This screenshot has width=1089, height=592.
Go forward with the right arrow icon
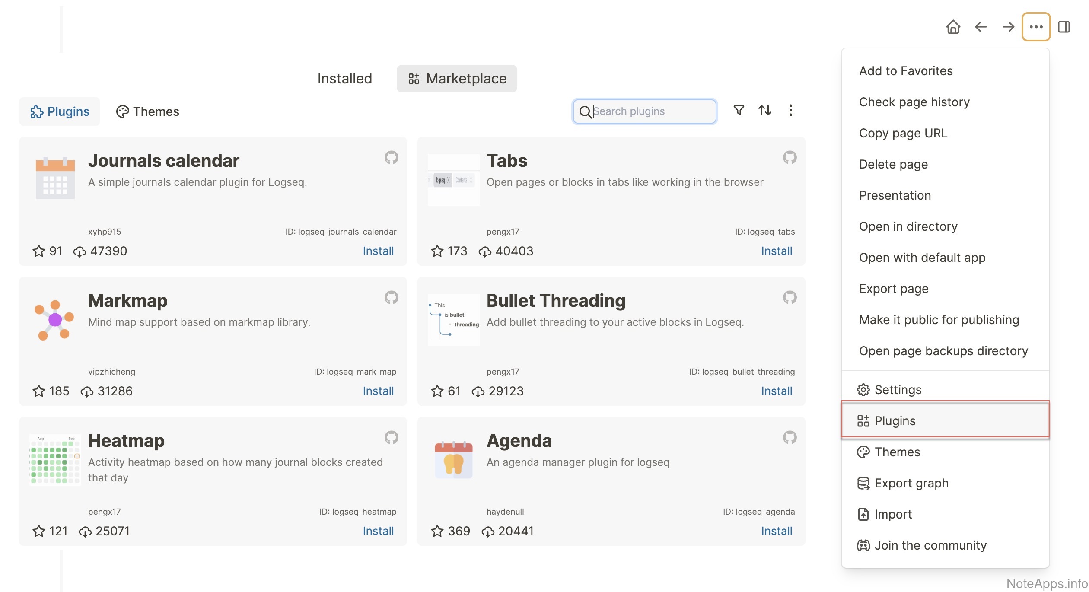tap(1008, 27)
